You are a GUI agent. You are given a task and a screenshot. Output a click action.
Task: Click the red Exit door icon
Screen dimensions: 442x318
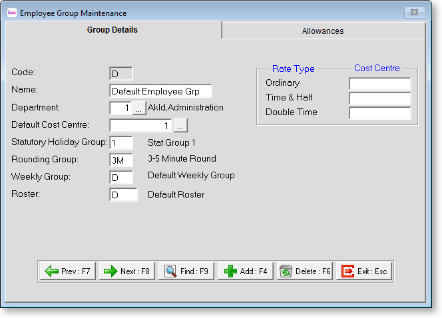[x=348, y=271]
